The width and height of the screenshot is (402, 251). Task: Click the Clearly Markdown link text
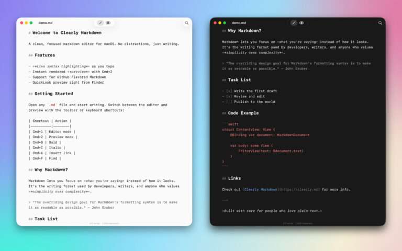[261, 189]
